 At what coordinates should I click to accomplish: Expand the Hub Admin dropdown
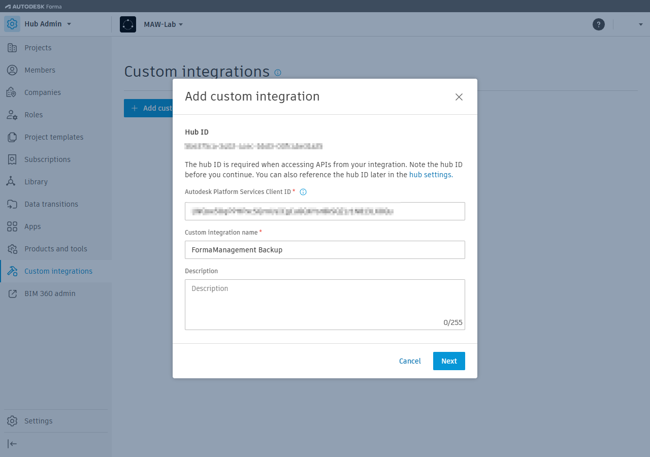pyautogui.click(x=69, y=24)
